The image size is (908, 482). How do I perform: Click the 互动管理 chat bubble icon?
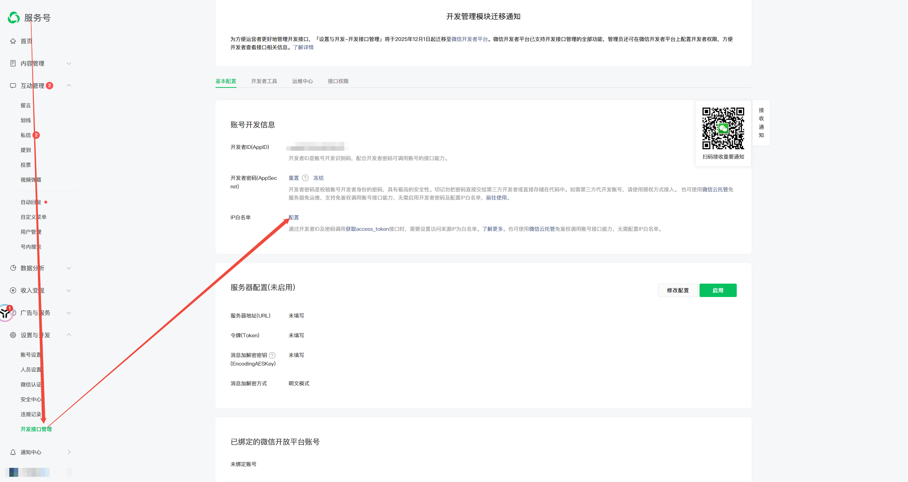coord(13,86)
